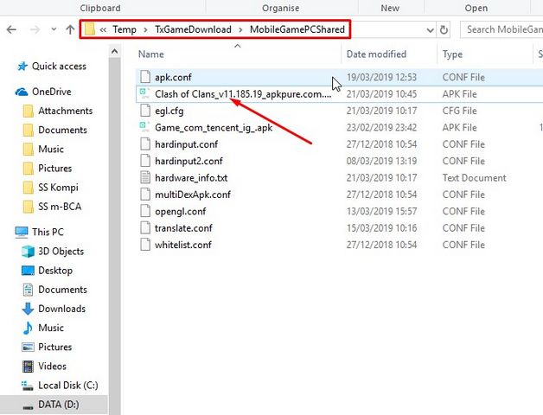Click the Search MobileGamePCShared box
543x415 pixels.
501,29
